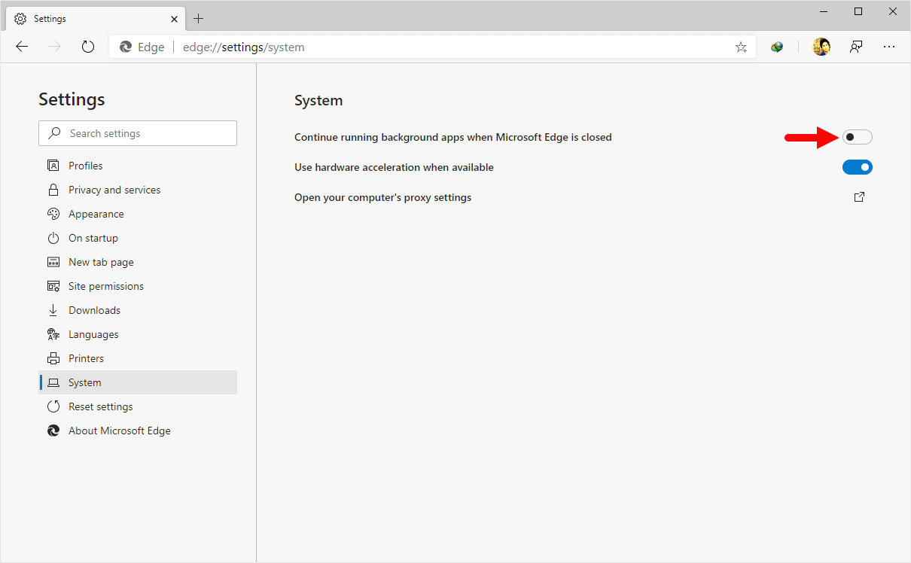Select the Settings browser tab
The width and height of the screenshot is (911, 563).
pyautogui.click(x=96, y=19)
